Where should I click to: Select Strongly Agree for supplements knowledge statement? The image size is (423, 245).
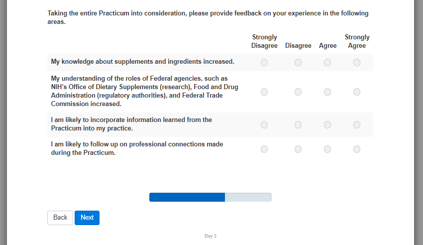point(357,63)
